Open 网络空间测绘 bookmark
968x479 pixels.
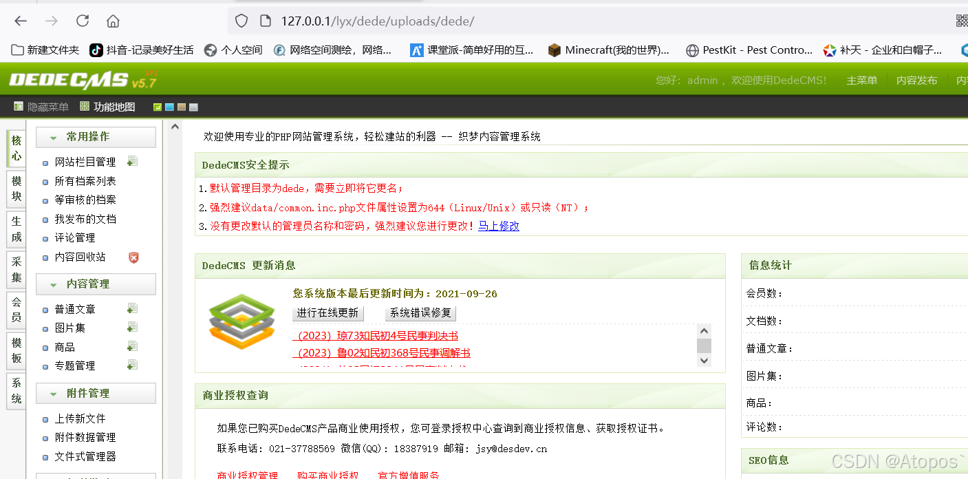[333, 50]
